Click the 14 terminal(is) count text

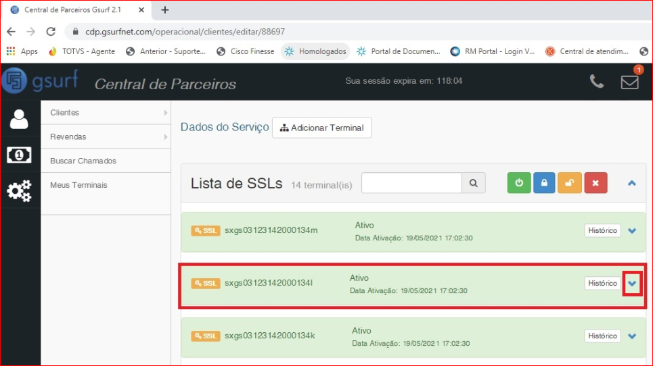[x=321, y=185]
